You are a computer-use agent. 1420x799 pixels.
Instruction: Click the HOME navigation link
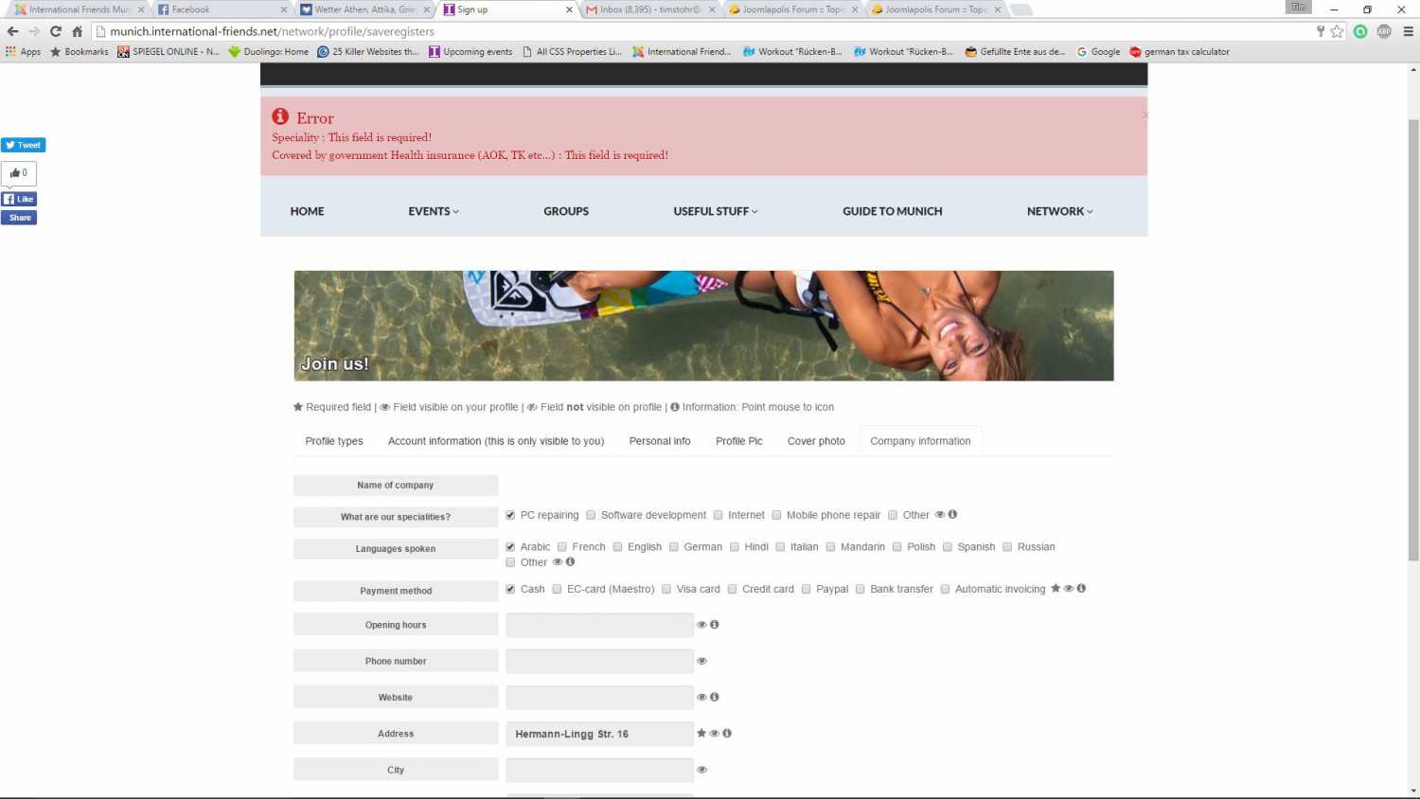(307, 211)
